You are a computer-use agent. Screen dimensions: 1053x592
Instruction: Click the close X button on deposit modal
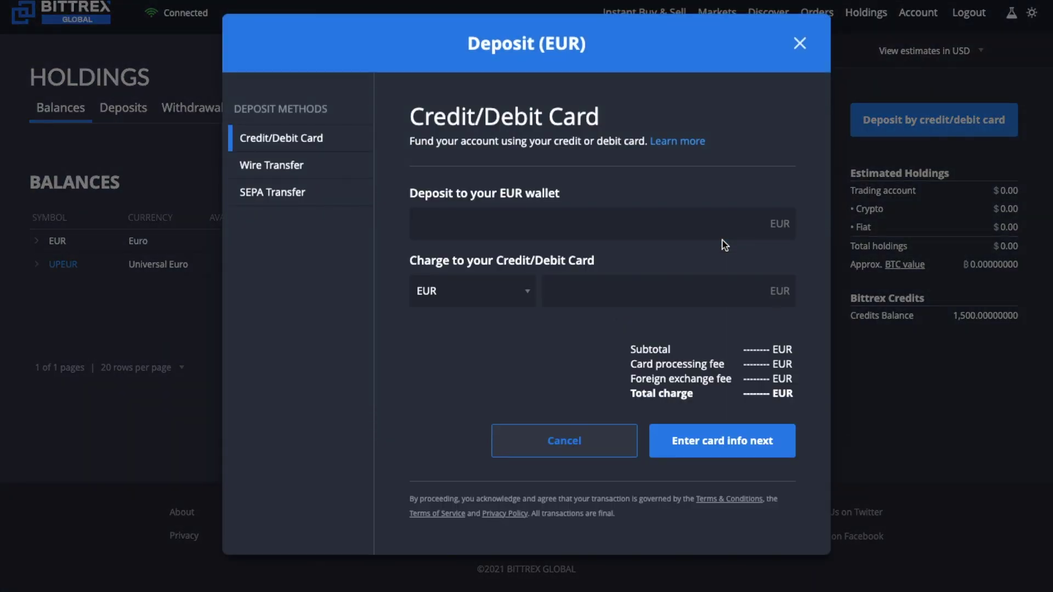point(801,43)
